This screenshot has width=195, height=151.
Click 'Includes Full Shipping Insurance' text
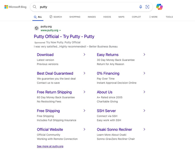pyautogui.click(x=56, y=120)
